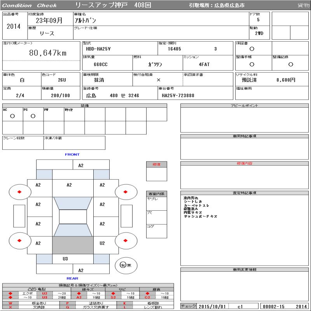The width and height of the screenshot is (311, 311).
Task: Select the circled 有 spare tire marker
Action: pos(123,265)
